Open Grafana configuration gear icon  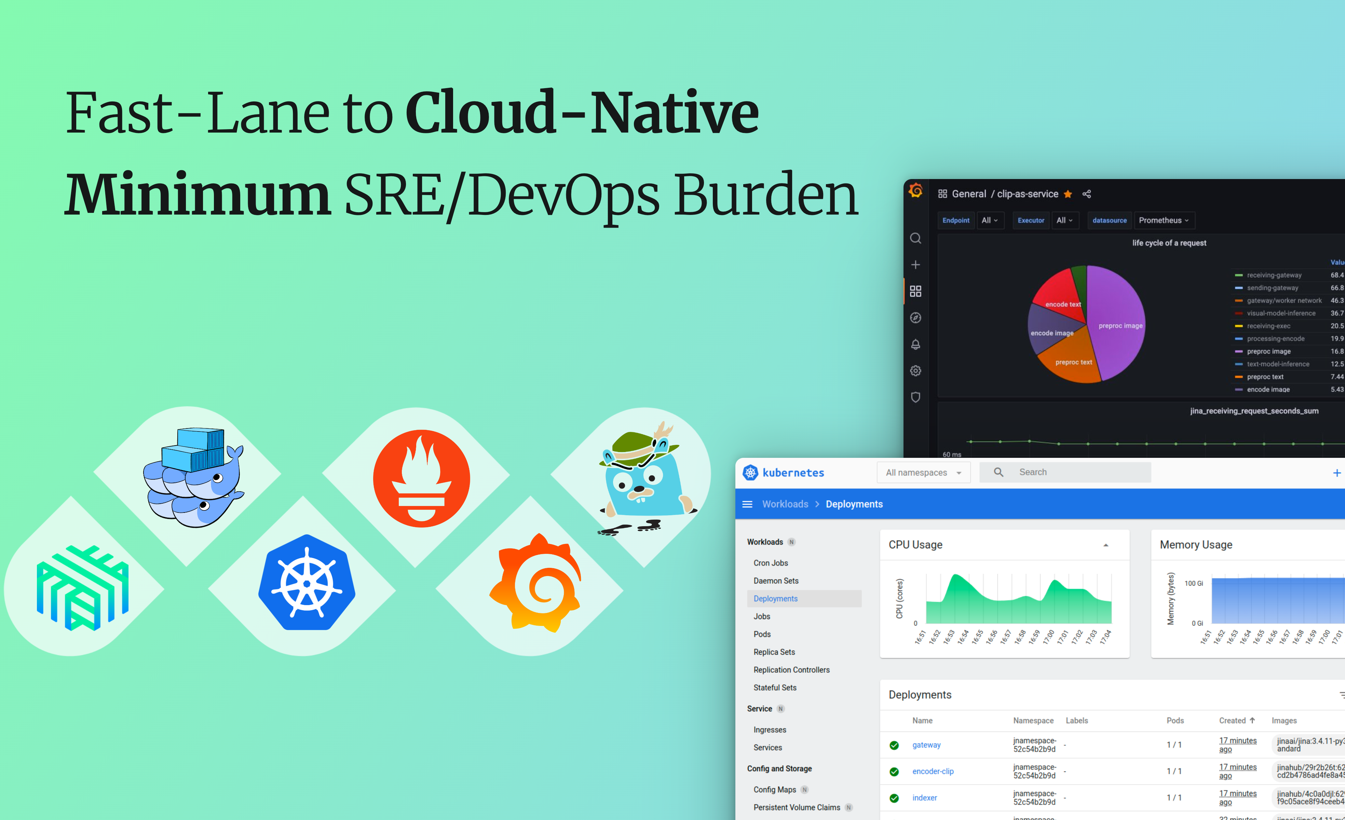coord(915,371)
